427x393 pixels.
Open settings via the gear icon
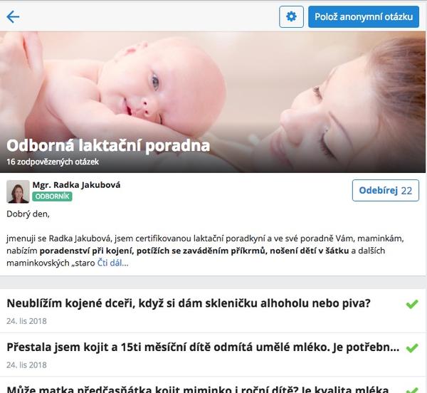[x=291, y=16]
